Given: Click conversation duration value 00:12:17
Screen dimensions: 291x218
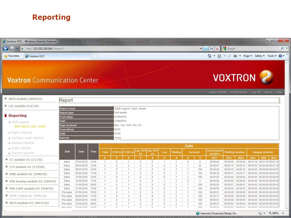Looking at the screenshot, I should pos(214,196).
